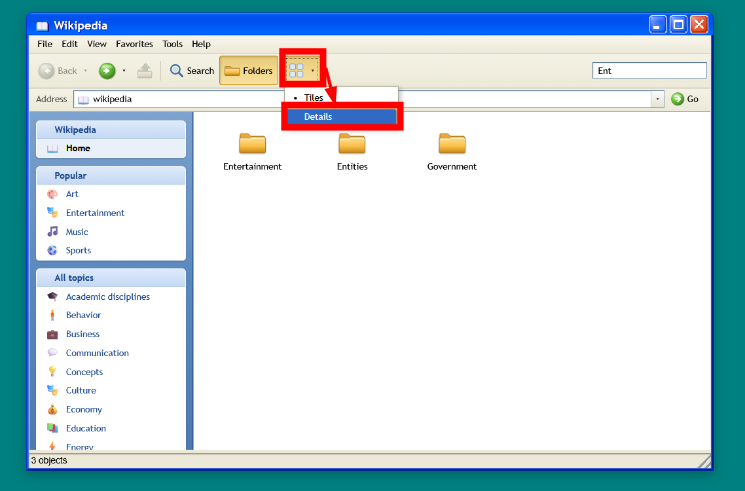Click the Art palette icon
745x491 pixels.
[53, 194]
